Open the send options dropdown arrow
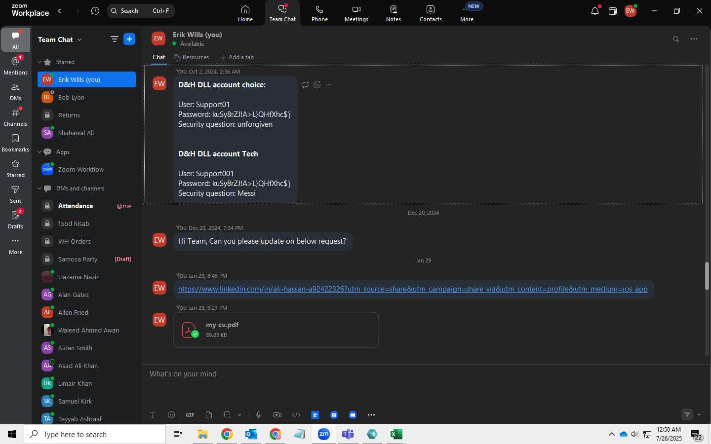 (x=699, y=414)
